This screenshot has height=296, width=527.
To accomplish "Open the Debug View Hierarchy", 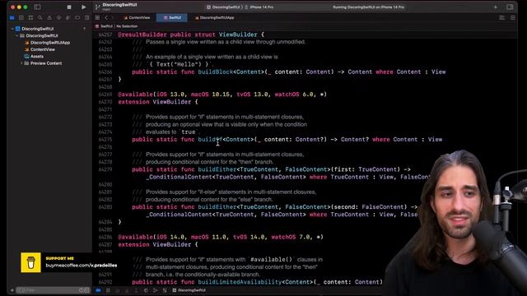I will tap(146, 290).
